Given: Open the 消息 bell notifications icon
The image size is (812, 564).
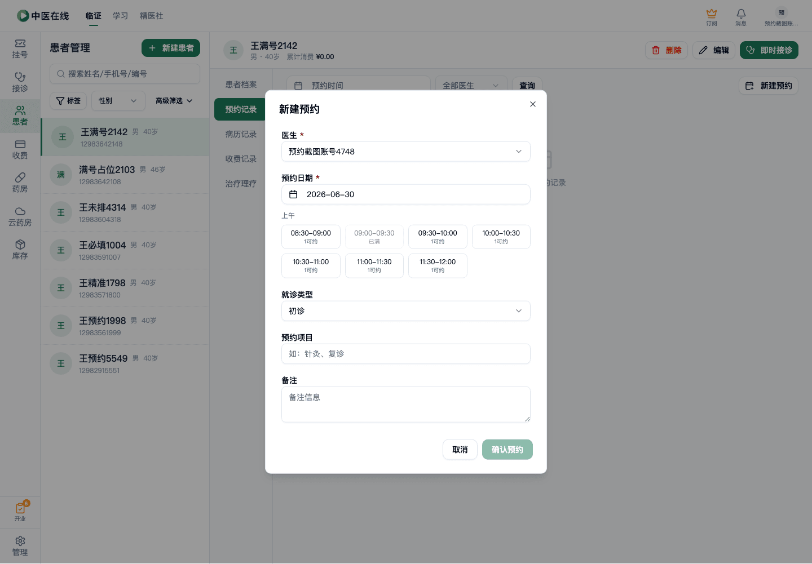Looking at the screenshot, I should click(741, 17).
